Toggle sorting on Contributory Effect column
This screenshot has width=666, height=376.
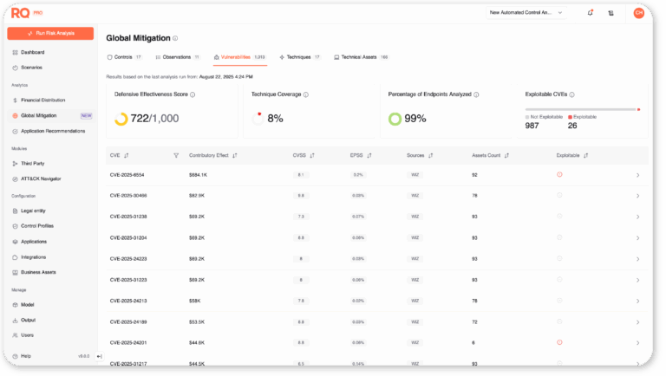[x=235, y=156]
